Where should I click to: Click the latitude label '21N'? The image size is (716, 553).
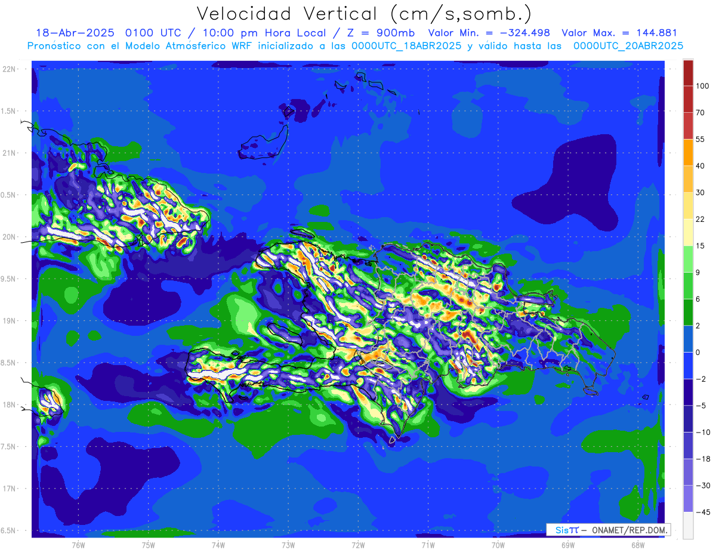click(9, 153)
